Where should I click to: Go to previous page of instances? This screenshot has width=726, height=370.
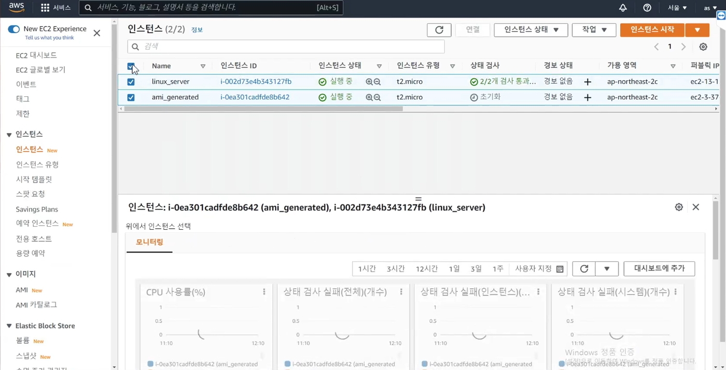(x=657, y=47)
